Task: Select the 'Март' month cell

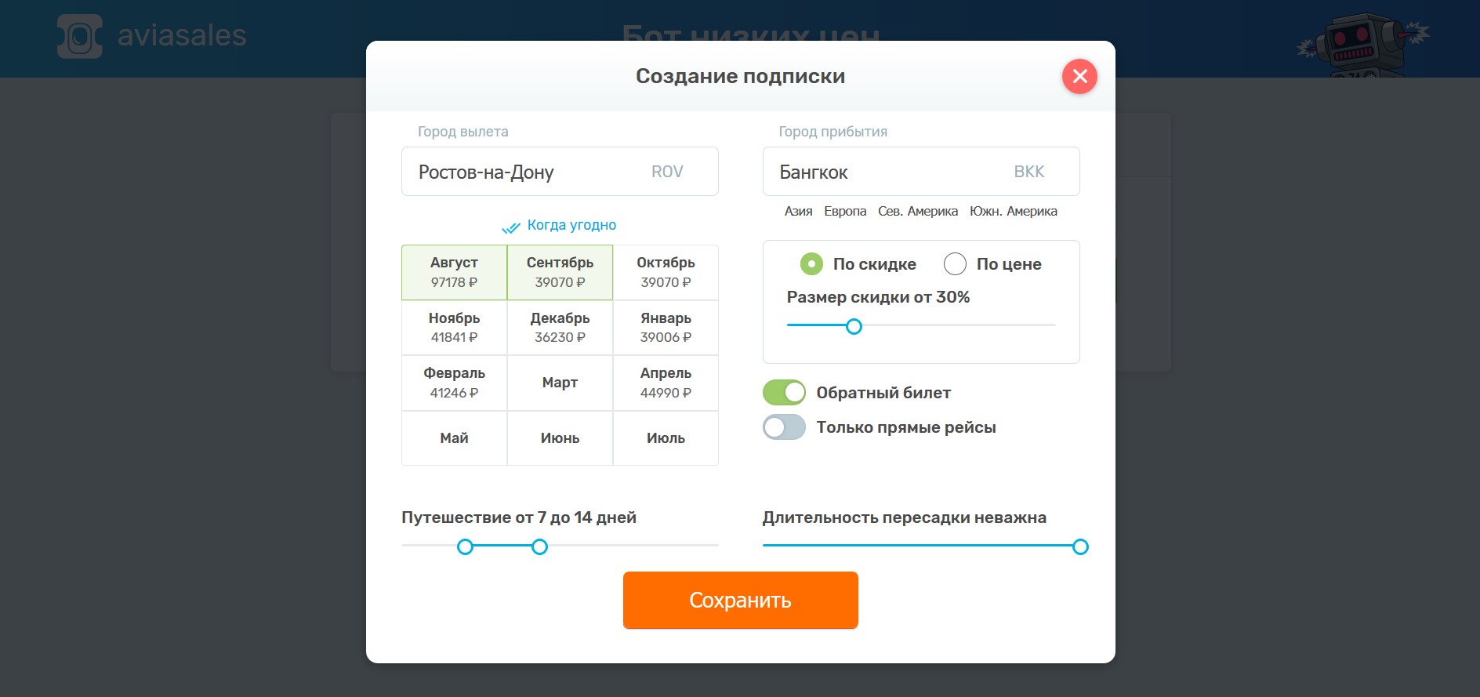Action: pyautogui.click(x=560, y=383)
